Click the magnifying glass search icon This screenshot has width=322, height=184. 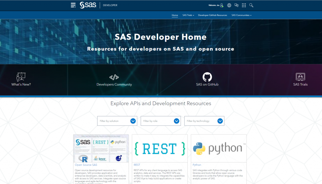(251, 5)
